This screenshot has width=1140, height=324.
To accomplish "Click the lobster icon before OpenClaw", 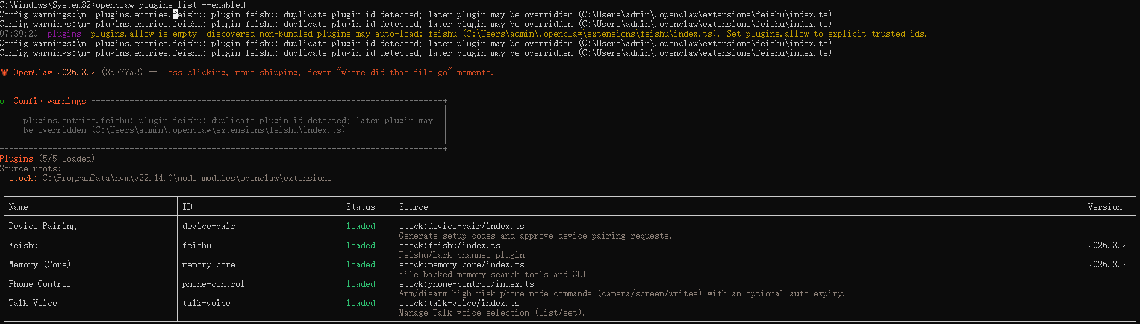I will 4,72.
